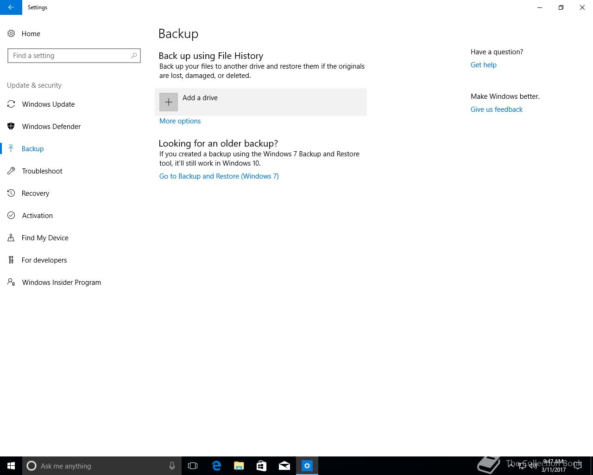Click the 'Back up using File History' heading
Screen dimensions: 593x475
211,56
